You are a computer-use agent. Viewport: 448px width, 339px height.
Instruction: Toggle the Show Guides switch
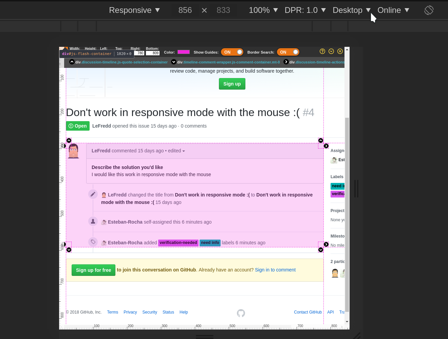click(232, 52)
